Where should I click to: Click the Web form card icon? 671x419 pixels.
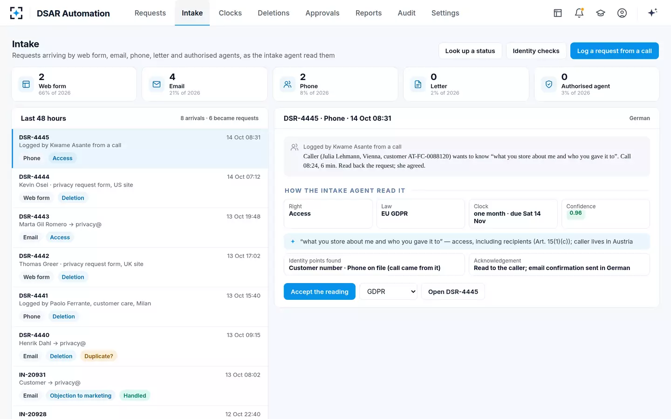[x=26, y=84]
